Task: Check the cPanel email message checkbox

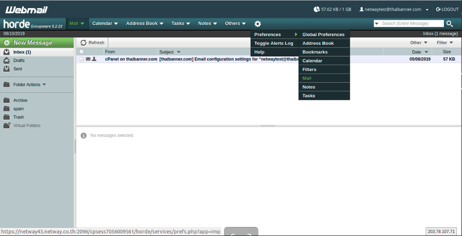Action: click(82, 59)
